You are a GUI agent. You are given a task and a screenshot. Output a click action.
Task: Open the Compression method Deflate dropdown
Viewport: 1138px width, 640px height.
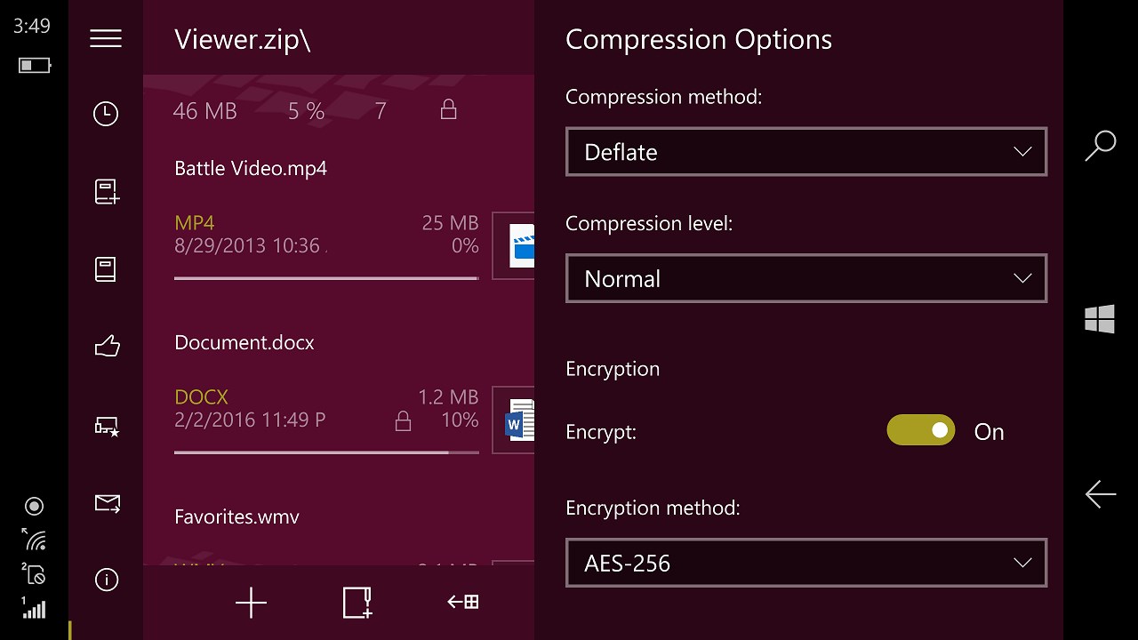(x=805, y=152)
